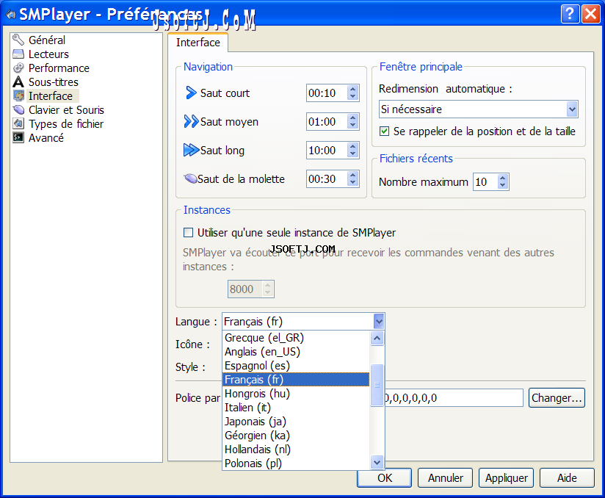Screen dimensions: 605x498
Task: Choose Italien (it) language
Action: (x=296, y=407)
